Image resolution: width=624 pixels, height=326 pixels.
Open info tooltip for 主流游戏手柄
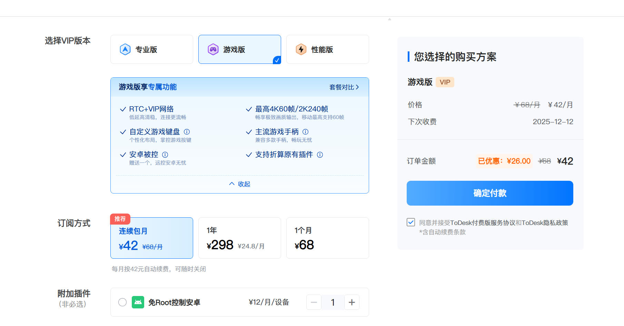pyautogui.click(x=306, y=132)
